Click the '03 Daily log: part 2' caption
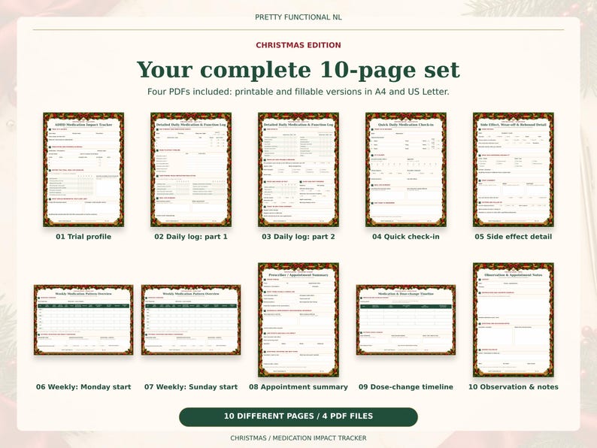 (298, 236)
